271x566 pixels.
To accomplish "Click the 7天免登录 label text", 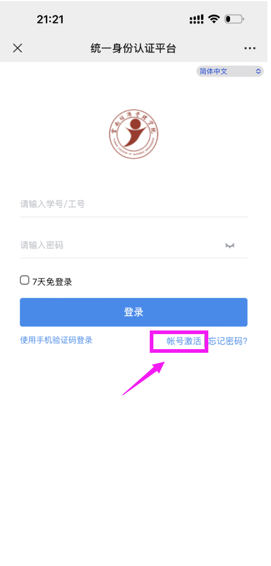I will (x=52, y=282).
